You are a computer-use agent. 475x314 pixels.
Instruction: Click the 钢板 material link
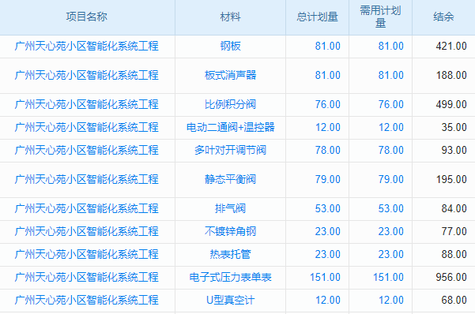pos(230,47)
